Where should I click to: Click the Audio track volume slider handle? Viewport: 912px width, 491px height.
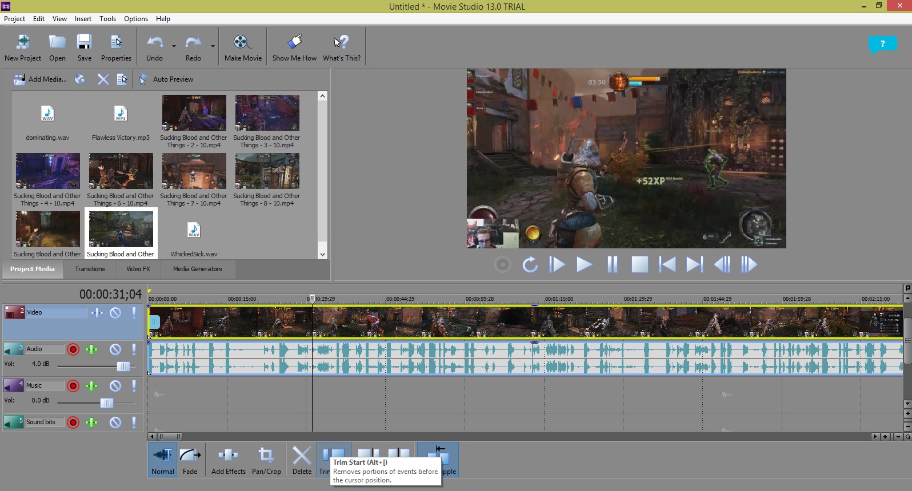[x=123, y=367]
